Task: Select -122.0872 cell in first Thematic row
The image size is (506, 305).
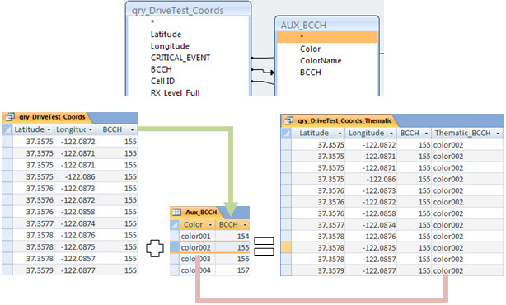Action: click(x=371, y=144)
